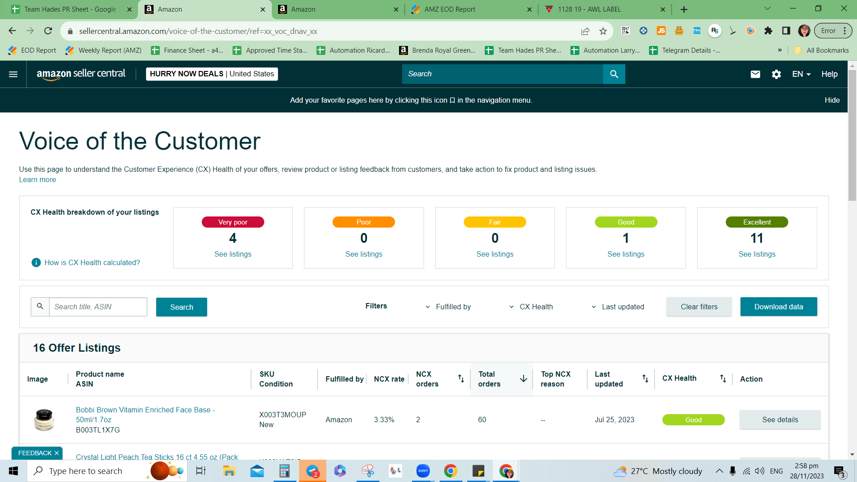
Task: Open the Mail app in the taskbar
Action: [257, 471]
